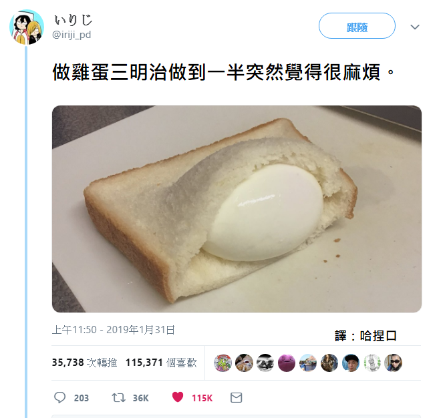441x418 pixels.
Task: Click the envelope direct message icon
Action: 237,398
